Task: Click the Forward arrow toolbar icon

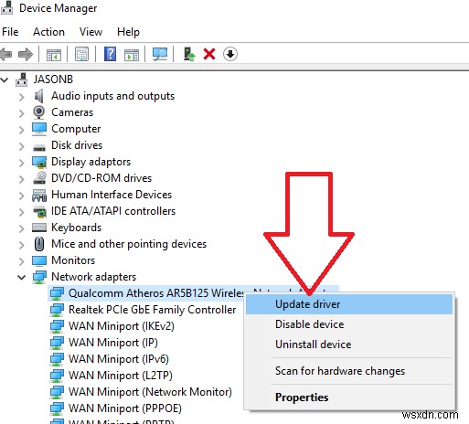Action: [26, 55]
